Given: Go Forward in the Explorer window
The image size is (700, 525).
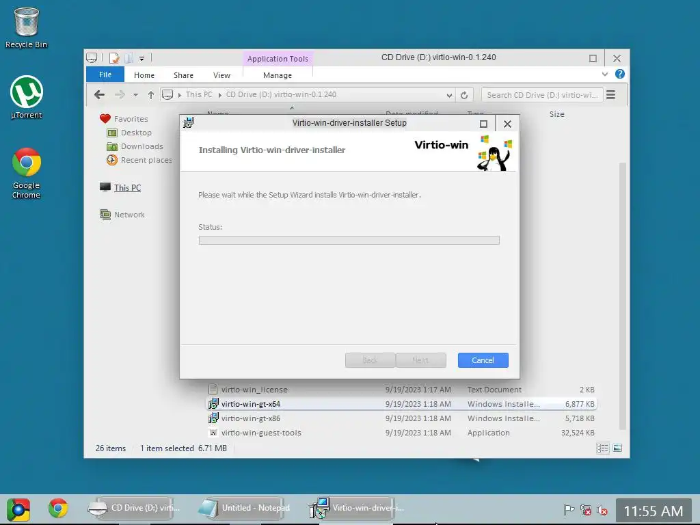Looking at the screenshot, I should click(120, 94).
